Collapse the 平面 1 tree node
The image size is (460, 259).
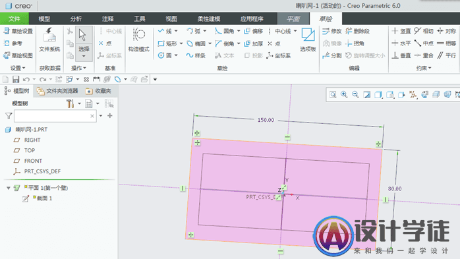coord(9,188)
